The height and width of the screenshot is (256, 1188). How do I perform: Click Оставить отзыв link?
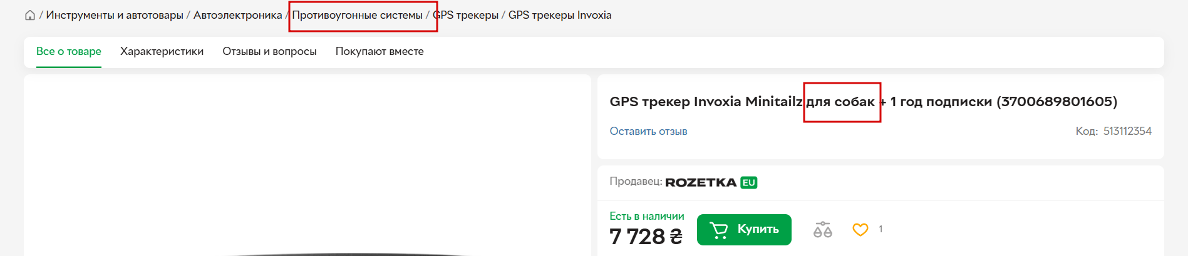[648, 131]
